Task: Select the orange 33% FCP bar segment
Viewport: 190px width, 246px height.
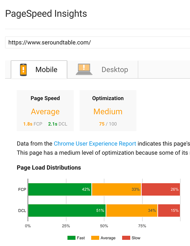Action: [x=116, y=189]
